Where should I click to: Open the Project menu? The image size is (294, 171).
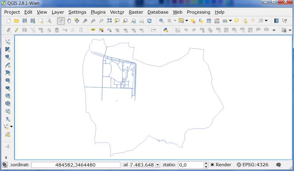[12, 12]
